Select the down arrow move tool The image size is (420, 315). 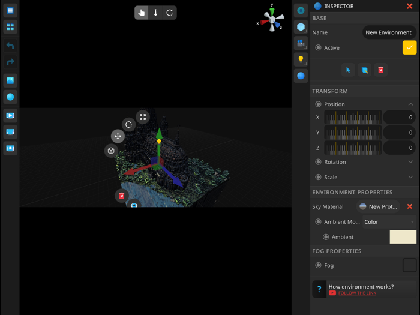(x=155, y=13)
